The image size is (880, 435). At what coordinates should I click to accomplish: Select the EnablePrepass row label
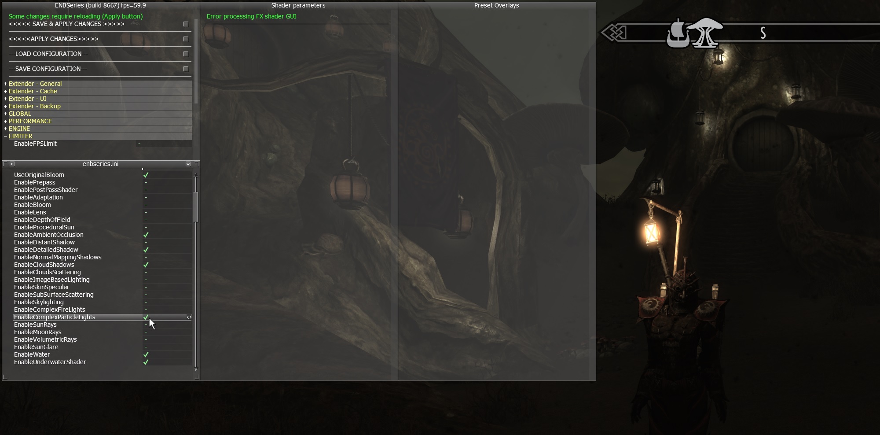click(35, 182)
